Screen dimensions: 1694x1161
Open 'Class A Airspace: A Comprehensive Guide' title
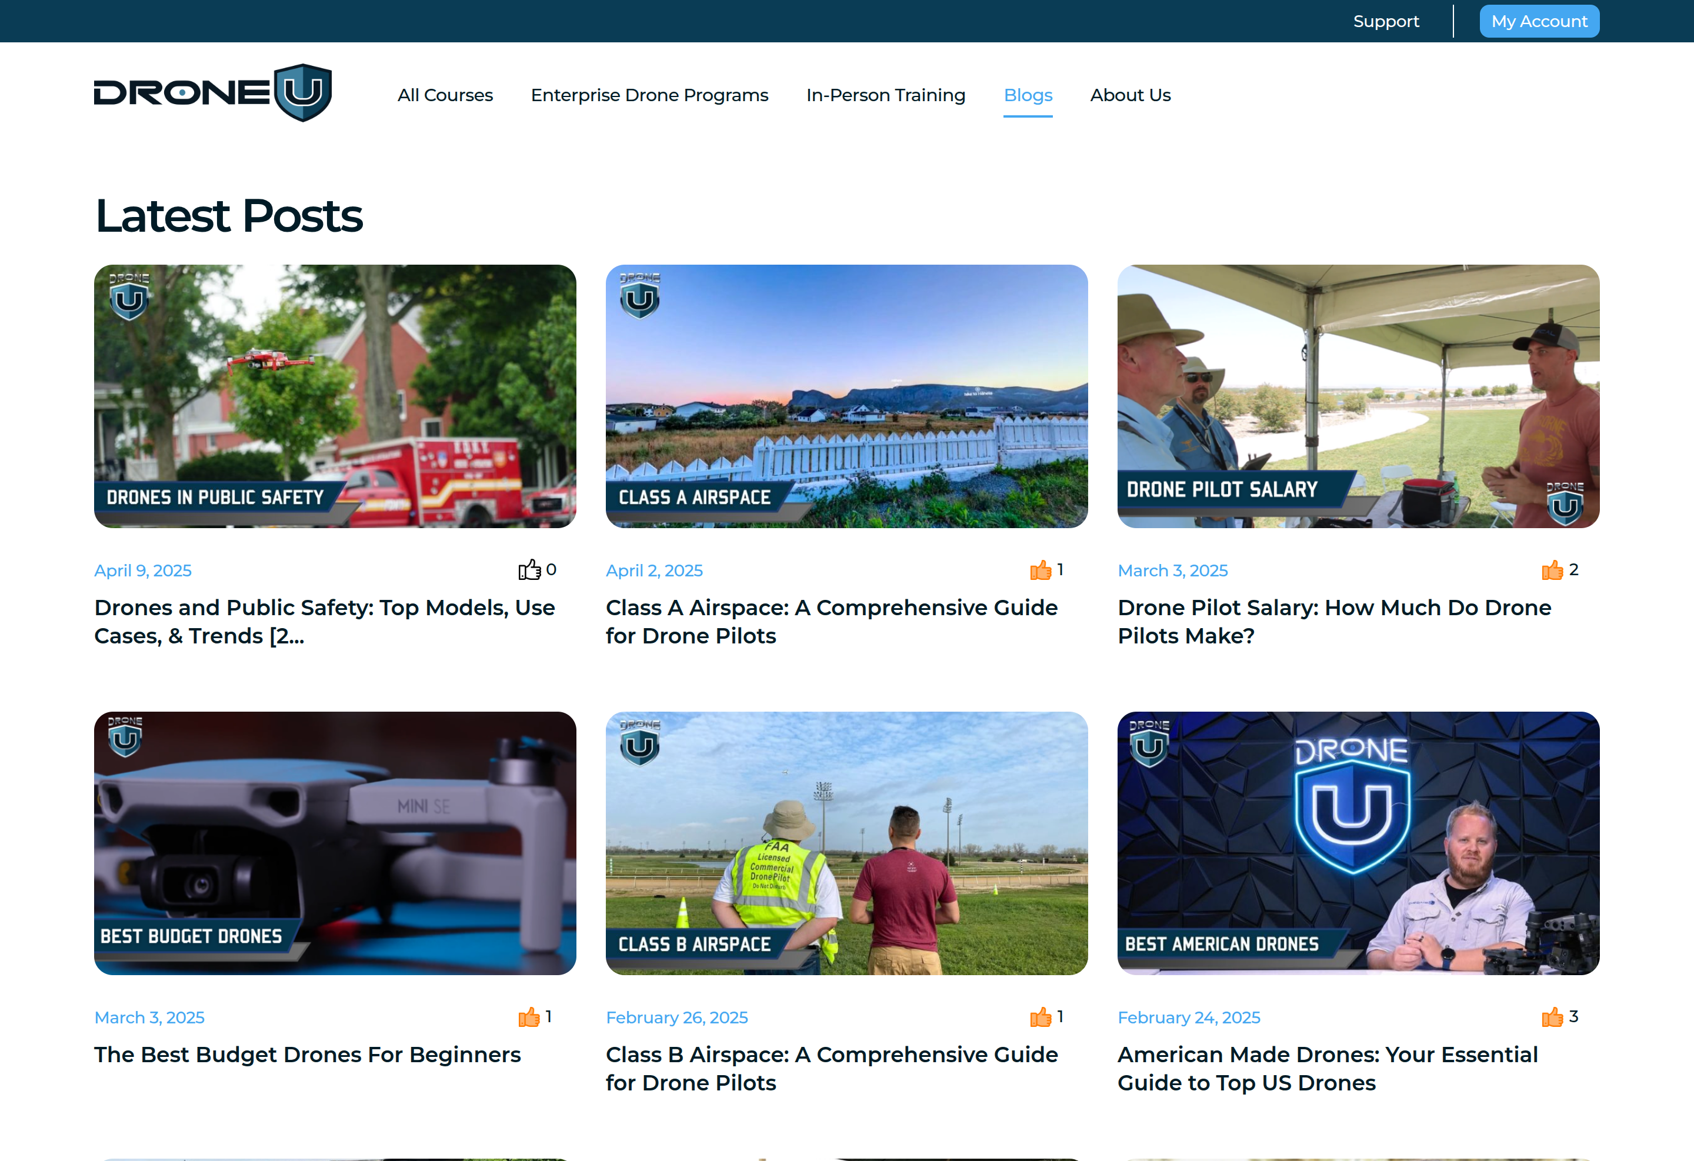pos(832,622)
